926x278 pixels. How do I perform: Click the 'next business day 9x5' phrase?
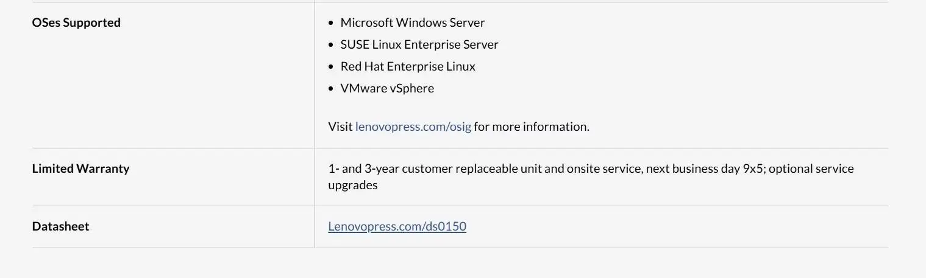pyautogui.click(x=704, y=169)
